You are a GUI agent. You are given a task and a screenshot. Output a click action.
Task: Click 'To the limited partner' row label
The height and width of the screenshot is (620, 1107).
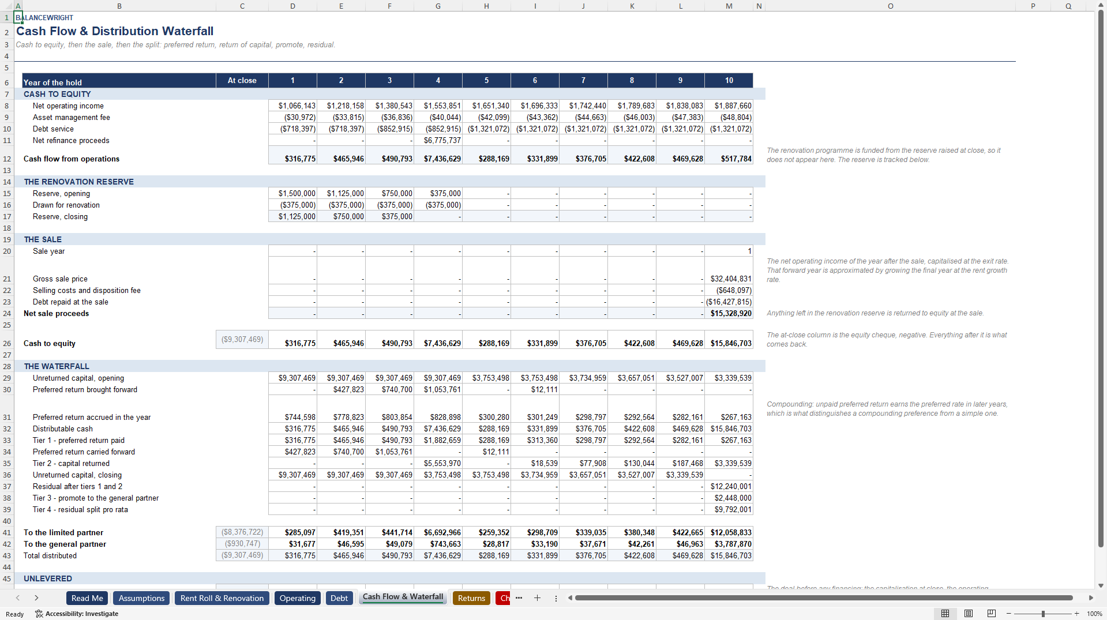(63, 532)
